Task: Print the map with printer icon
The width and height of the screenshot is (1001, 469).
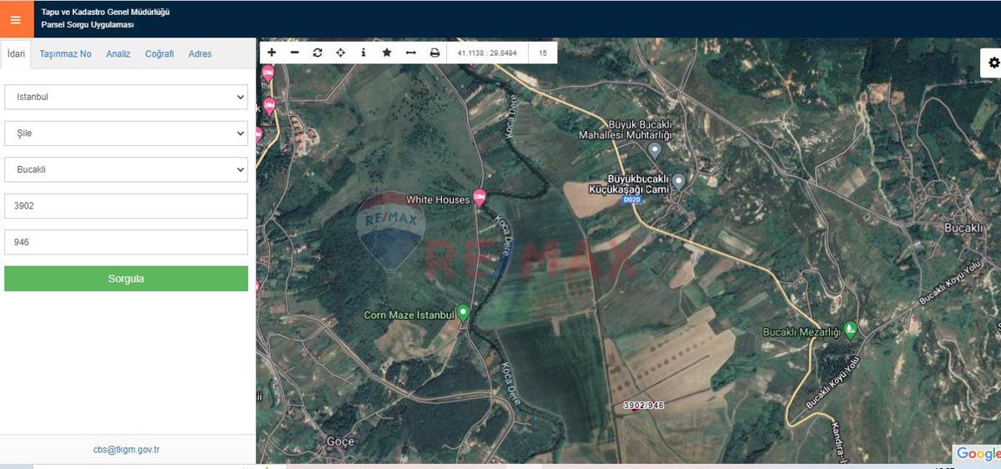Action: (x=435, y=53)
